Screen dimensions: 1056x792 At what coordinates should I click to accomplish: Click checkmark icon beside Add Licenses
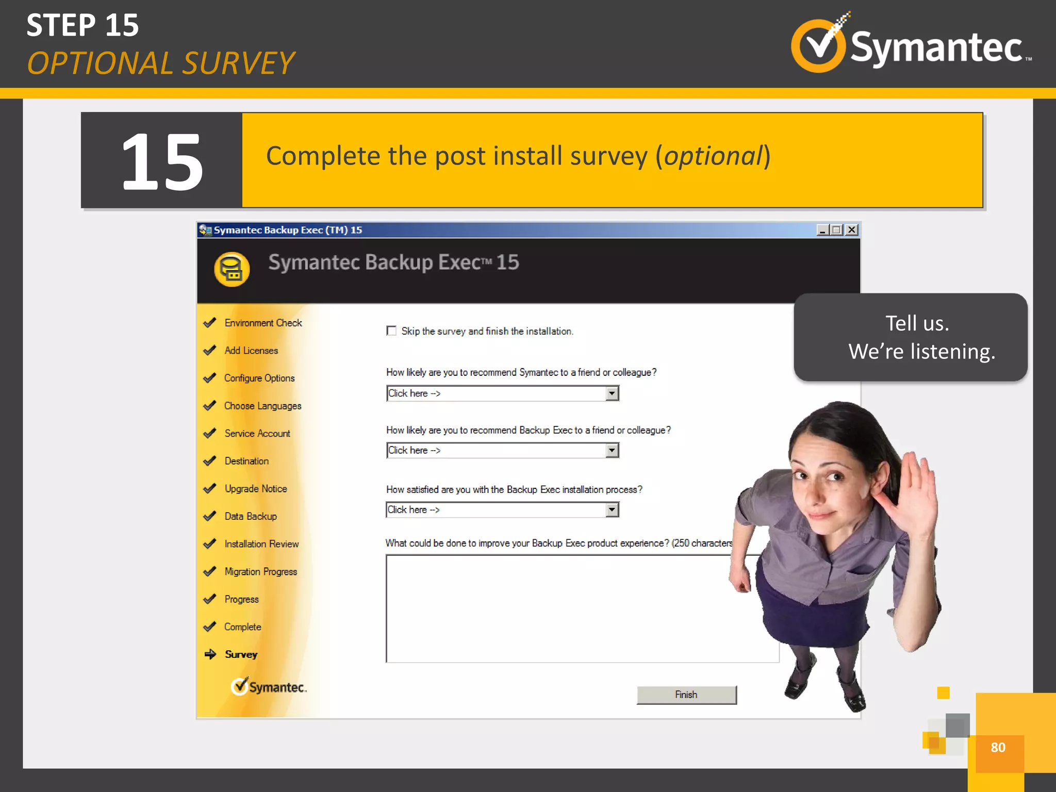(x=209, y=351)
